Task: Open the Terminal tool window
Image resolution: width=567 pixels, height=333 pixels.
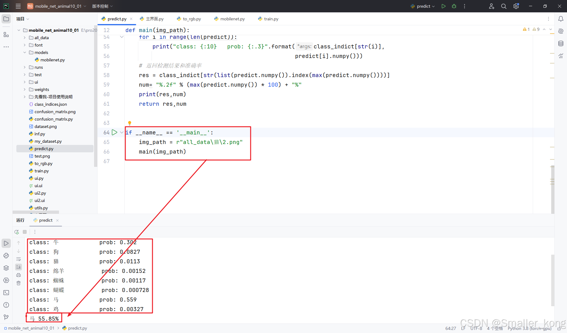Action: tap(6, 293)
